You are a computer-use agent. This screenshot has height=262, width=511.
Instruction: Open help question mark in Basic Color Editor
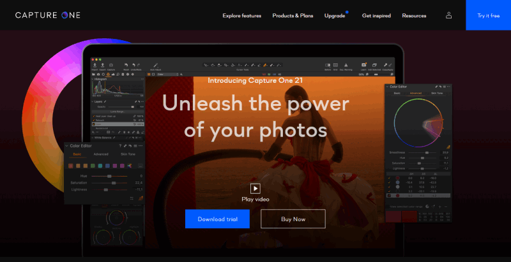click(x=120, y=146)
